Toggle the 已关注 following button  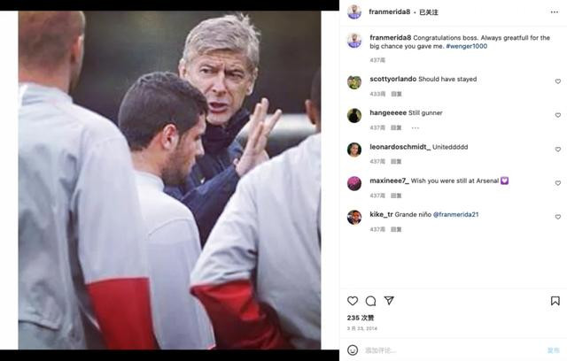[431, 12]
